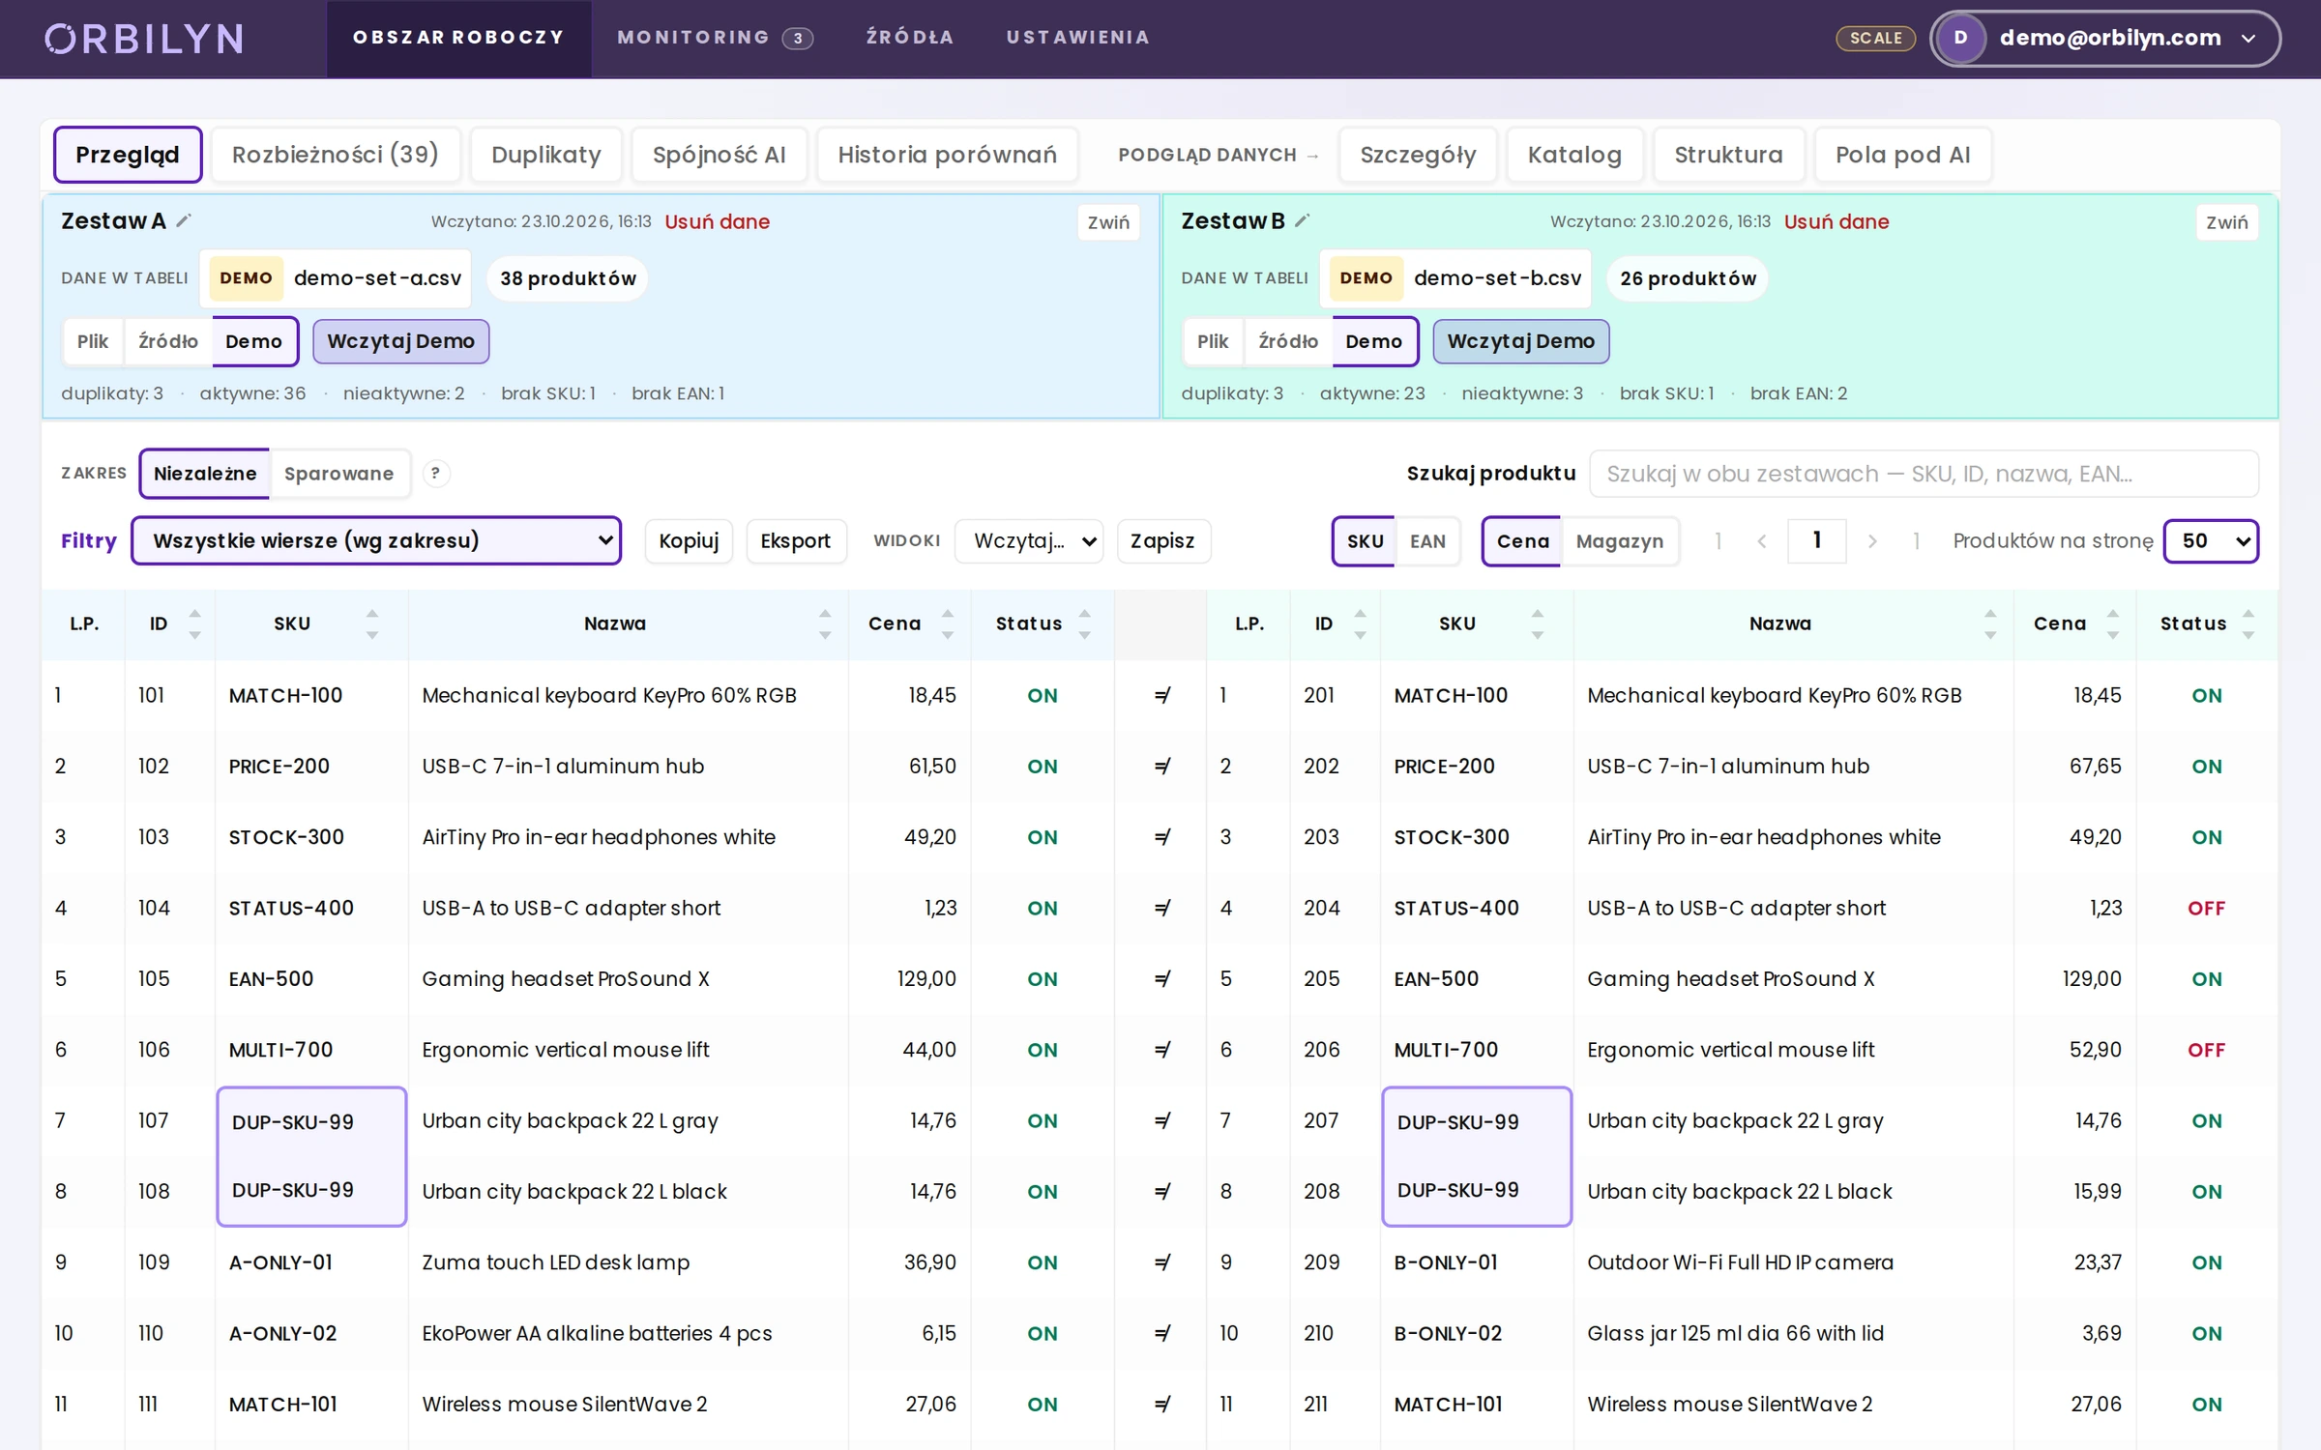
Task: Switch to the Duplikaty tab
Action: (545, 155)
